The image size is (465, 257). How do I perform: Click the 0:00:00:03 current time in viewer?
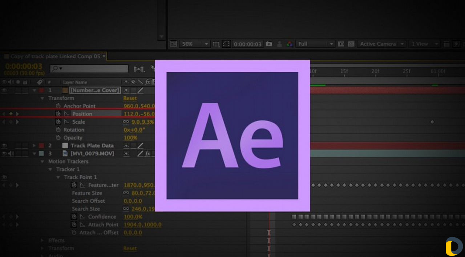pyautogui.click(x=247, y=44)
